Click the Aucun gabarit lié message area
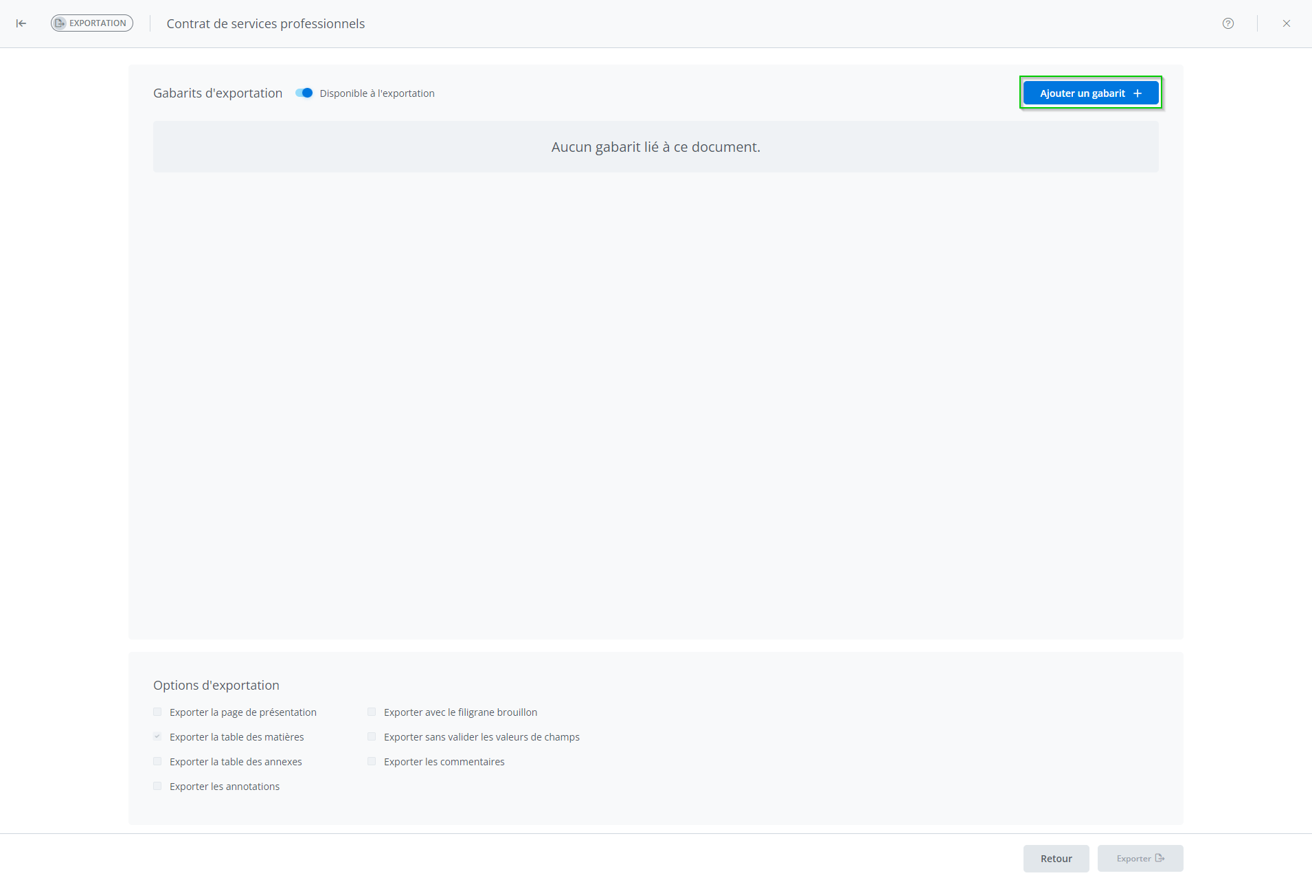The image size is (1312, 880). (x=655, y=147)
